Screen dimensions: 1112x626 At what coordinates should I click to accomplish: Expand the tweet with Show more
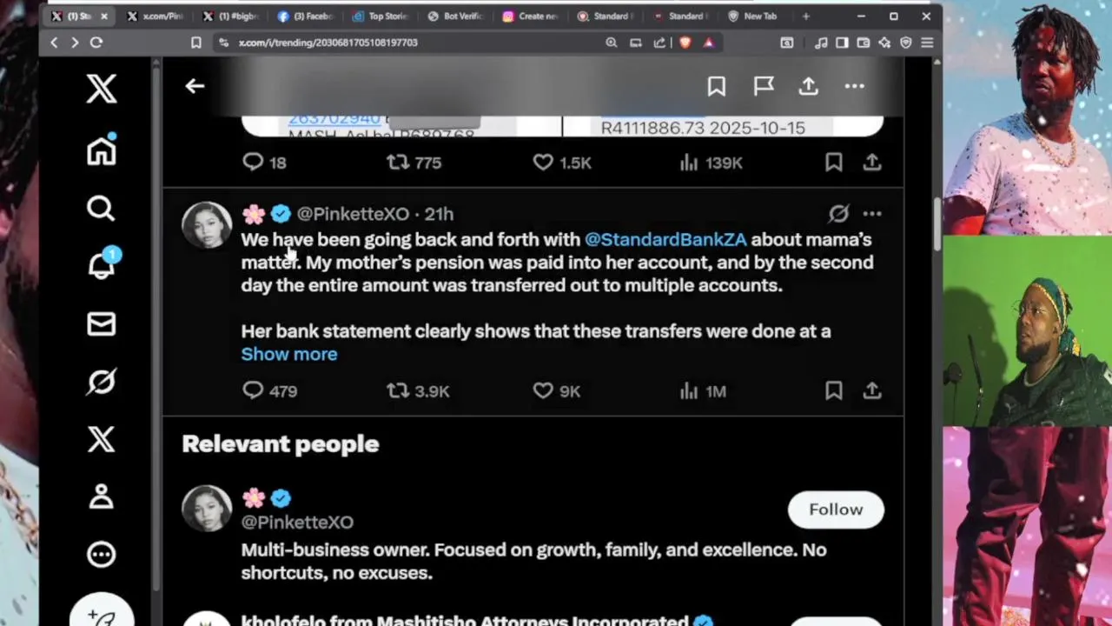(x=289, y=354)
